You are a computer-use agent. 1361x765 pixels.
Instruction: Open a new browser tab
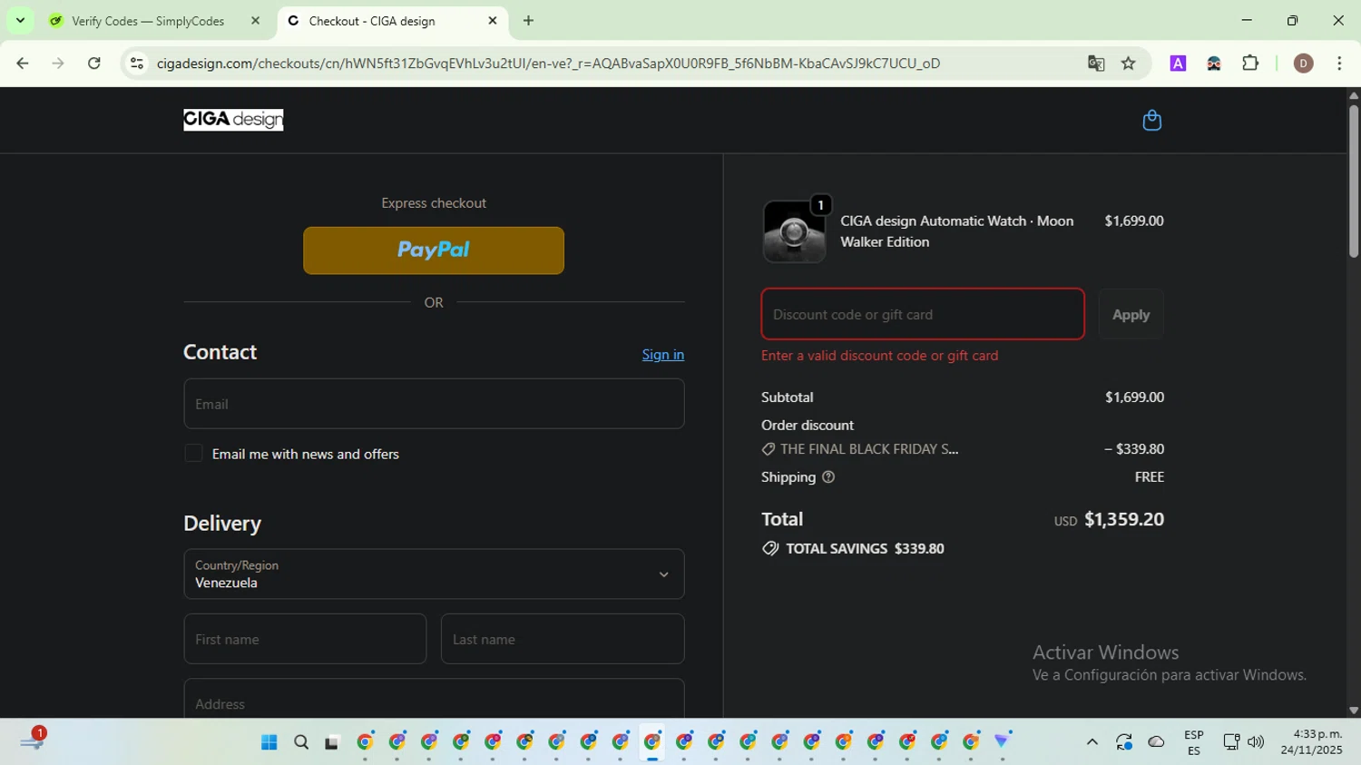pos(528,21)
